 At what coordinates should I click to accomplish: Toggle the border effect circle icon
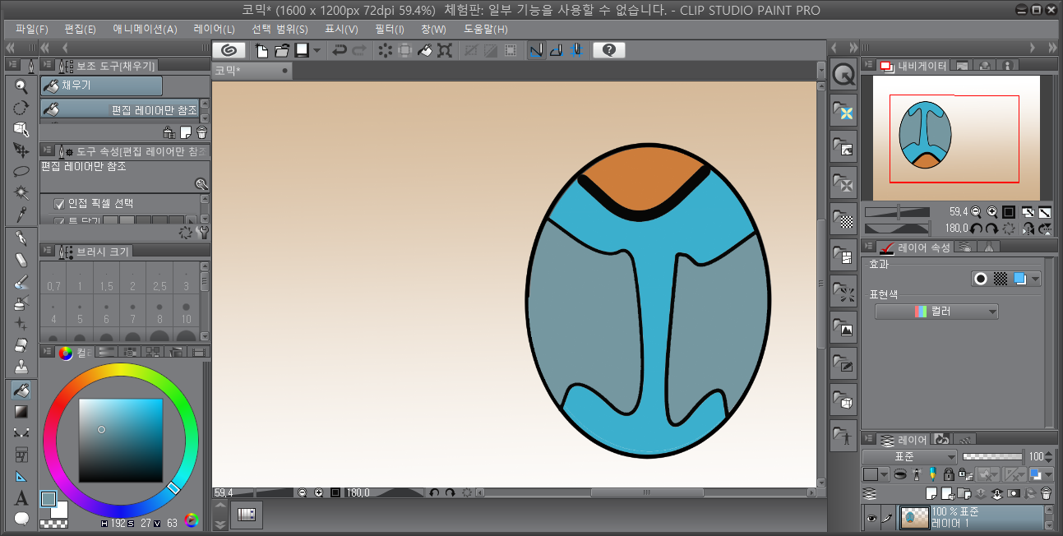[x=980, y=279]
